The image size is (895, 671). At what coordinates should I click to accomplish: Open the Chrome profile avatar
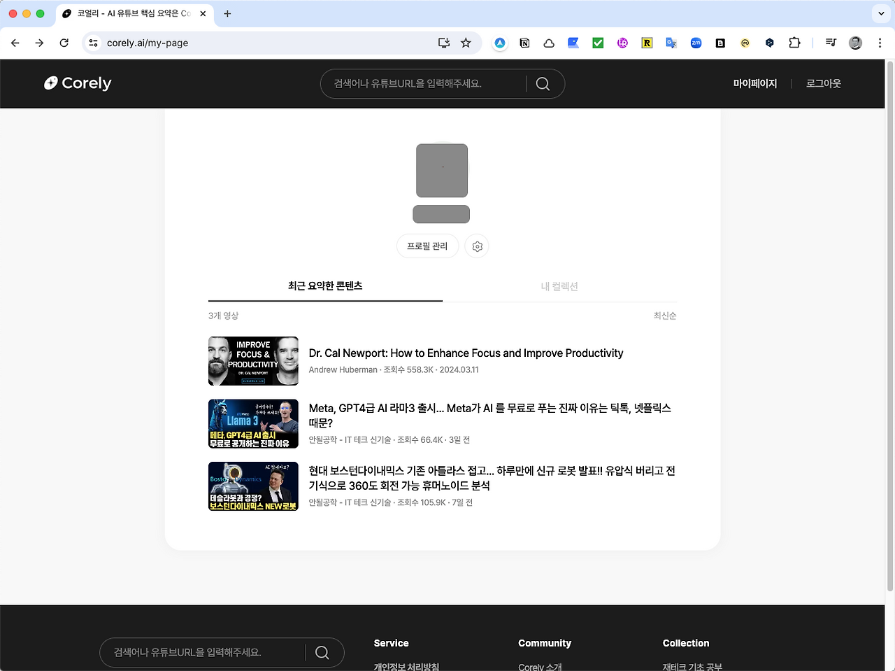click(855, 43)
